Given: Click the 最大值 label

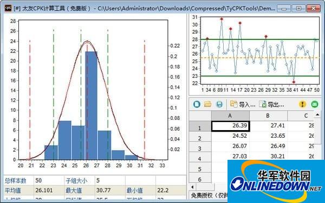Looking at the screenshot, I should tap(74, 191).
